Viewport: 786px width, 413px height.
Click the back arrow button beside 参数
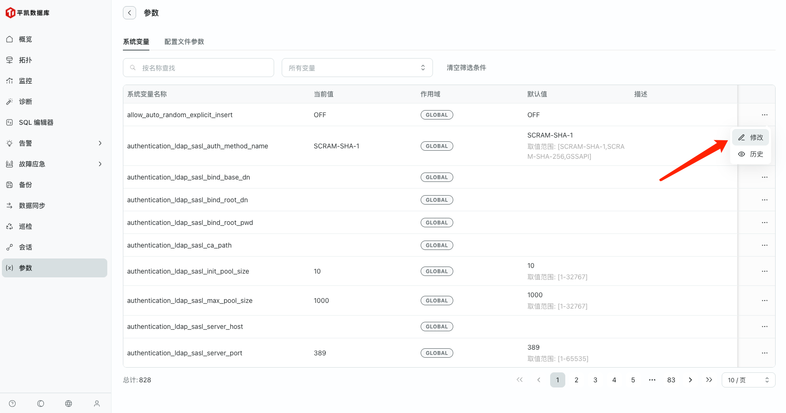point(130,13)
